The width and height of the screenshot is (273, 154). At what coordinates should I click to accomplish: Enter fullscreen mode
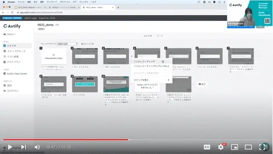coord(262,147)
